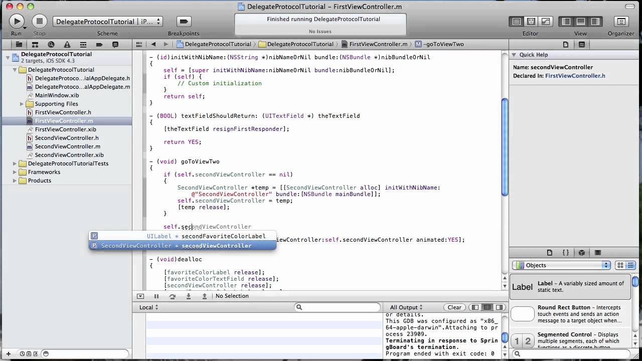The image size is (642, 361).
Task: Show the Search navigator
Action: 51,44
